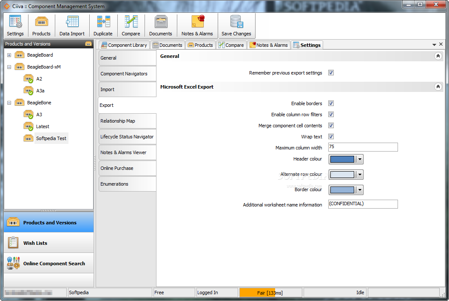449x301 pixels.
Task: Switch to the Notes & Alarms tab
Action: click(269, 45)
